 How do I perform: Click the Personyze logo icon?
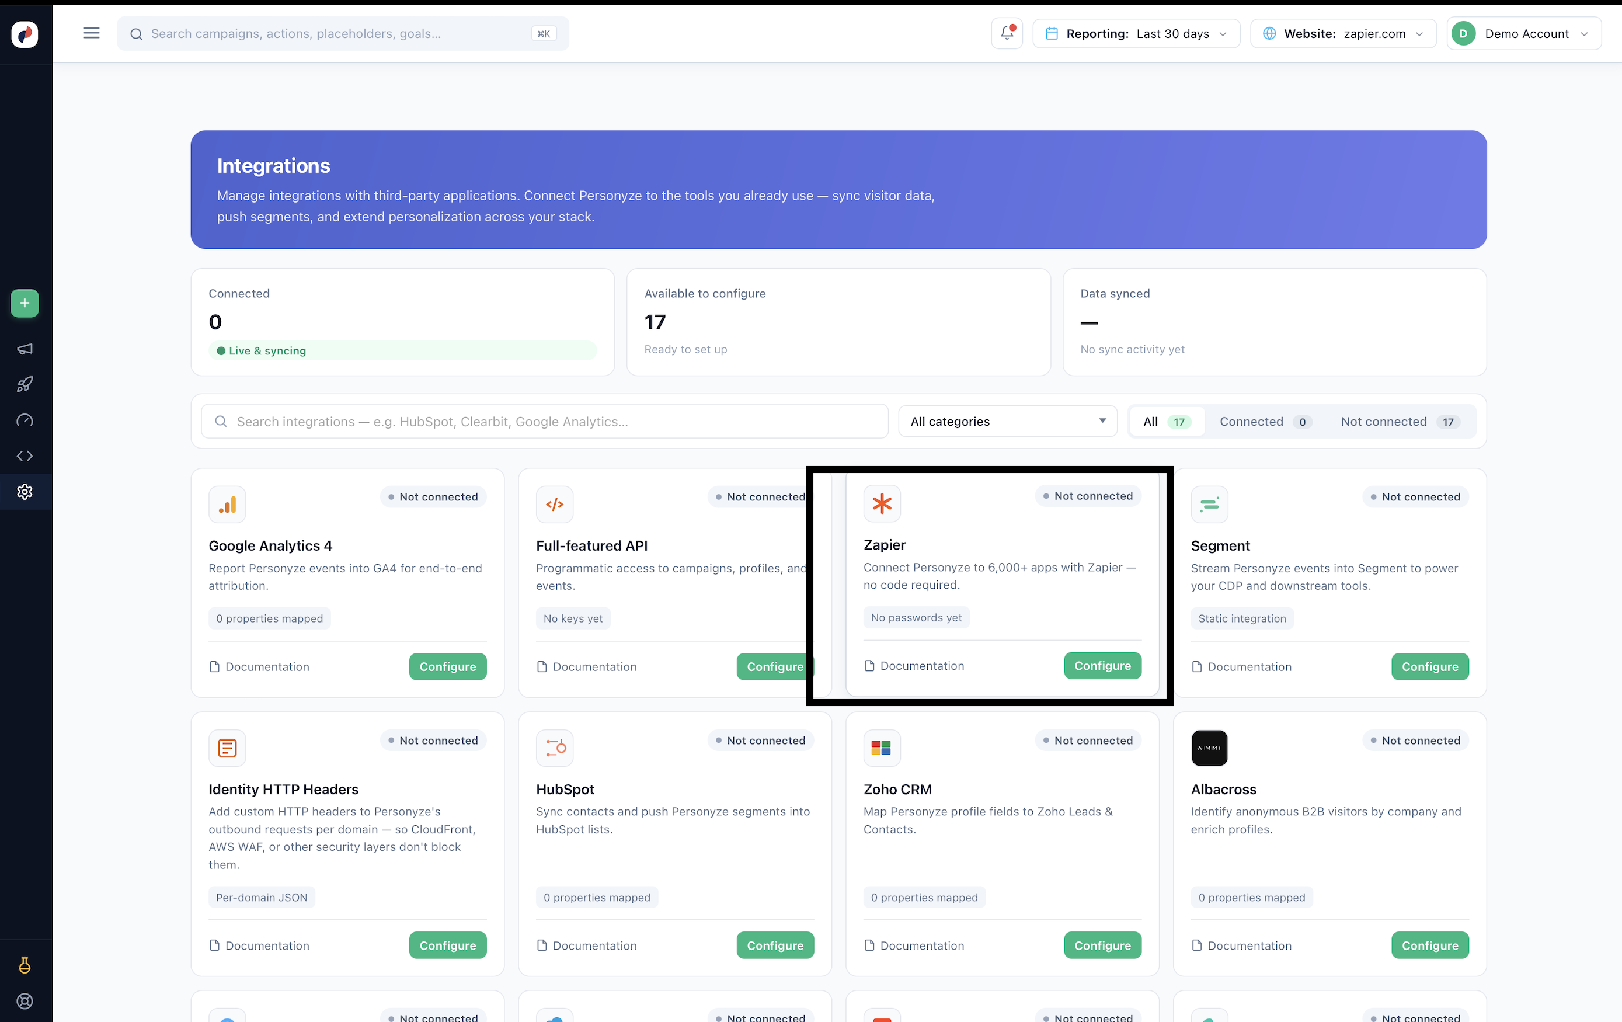coord(25,34)
